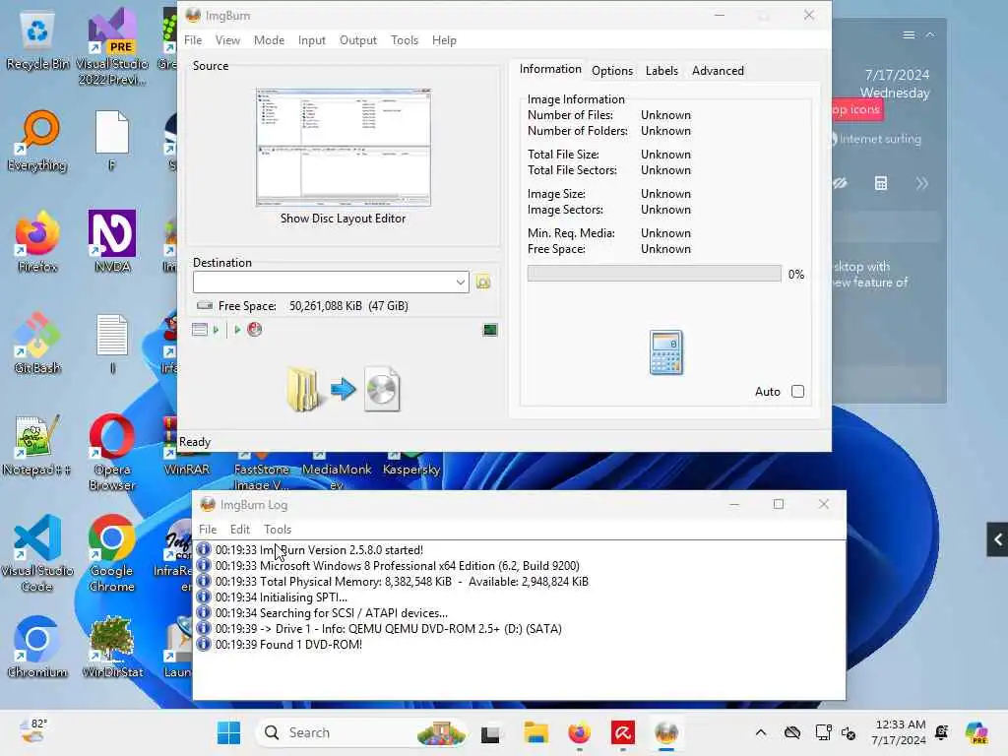Click the widget panel hamburger menu icon
This screenshot has height=756, width=1008.
909,34
